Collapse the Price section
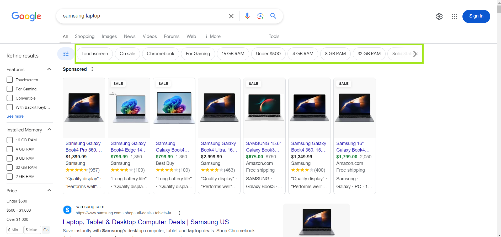 [49, 190]
